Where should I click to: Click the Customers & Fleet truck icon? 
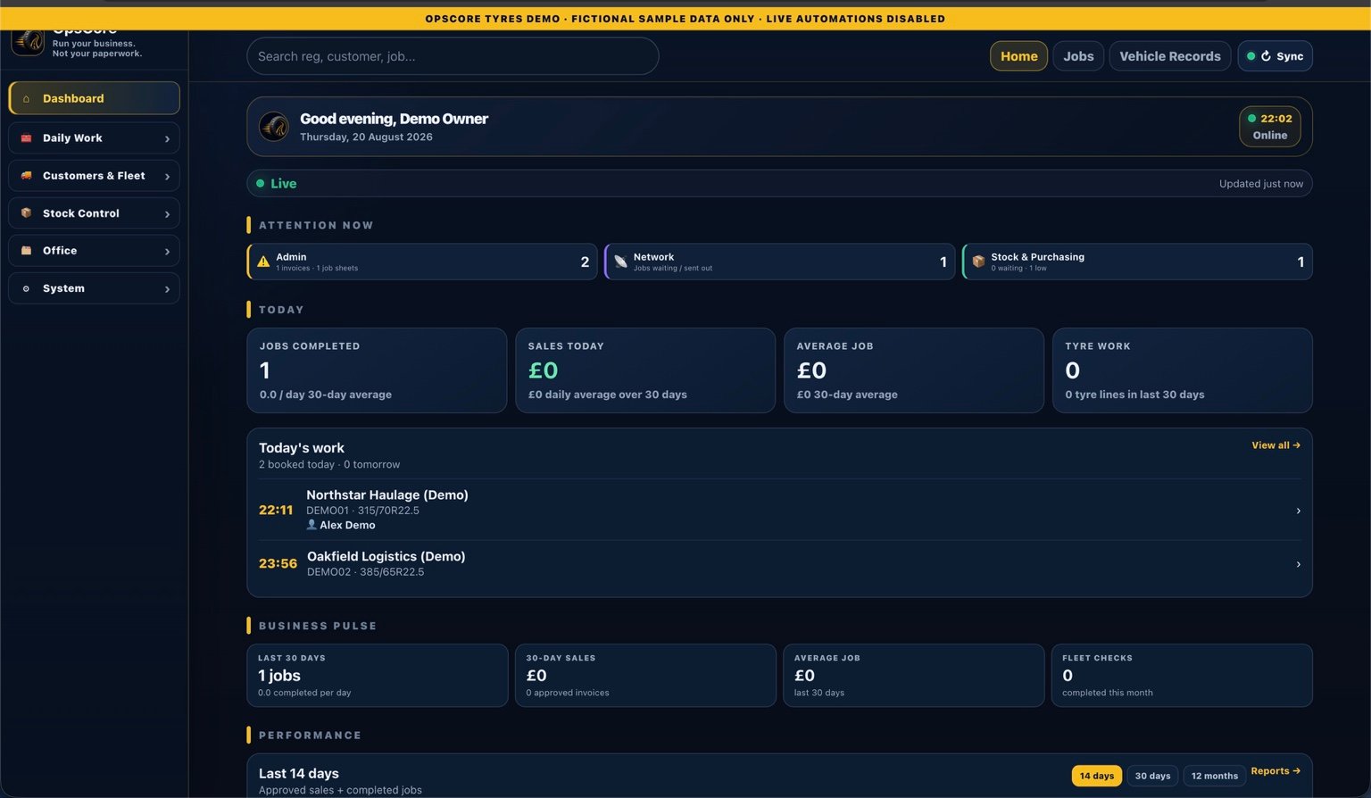coord(26,176)
